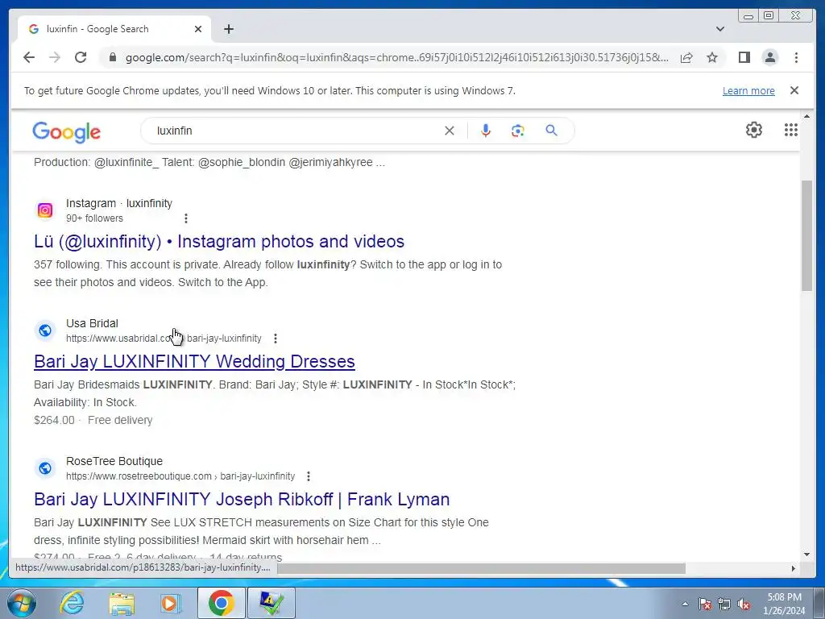Select the luxinfin - Google Search tab

114,28
